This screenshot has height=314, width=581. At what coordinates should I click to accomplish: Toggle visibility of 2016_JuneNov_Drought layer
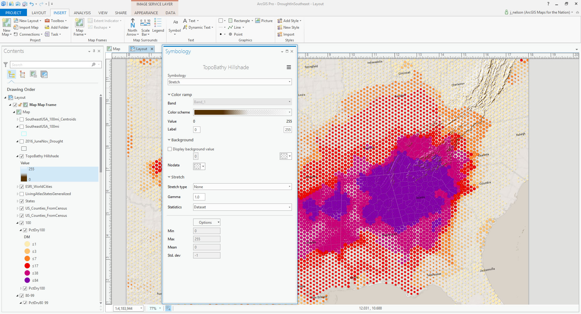tap(22, 141)
